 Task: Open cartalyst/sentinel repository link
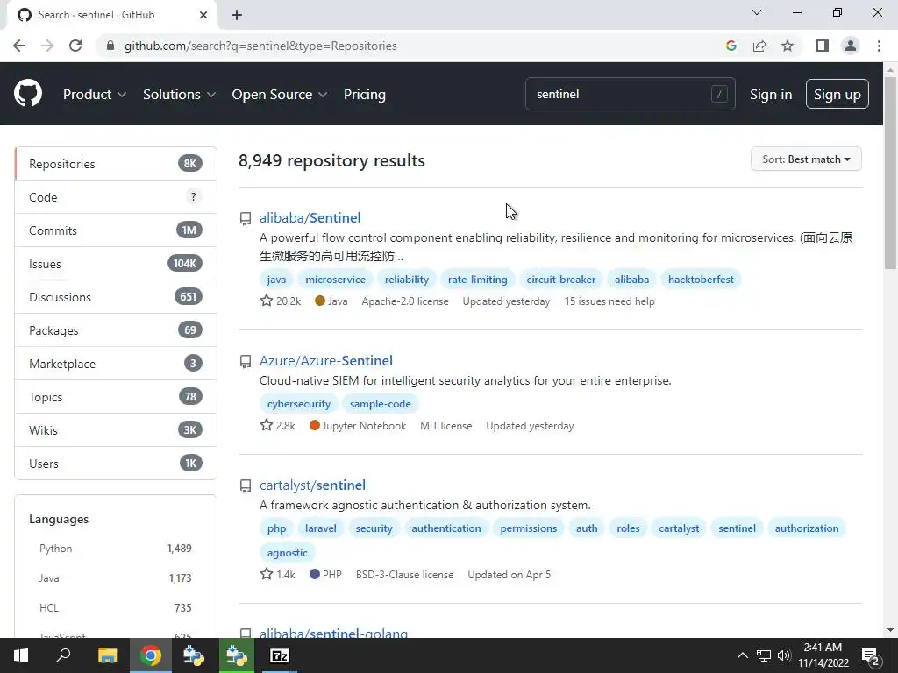coord(312,485)
